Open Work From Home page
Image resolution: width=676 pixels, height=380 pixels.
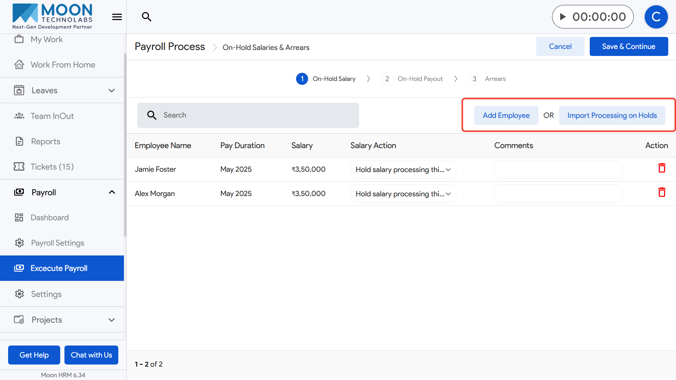point(63,65)
